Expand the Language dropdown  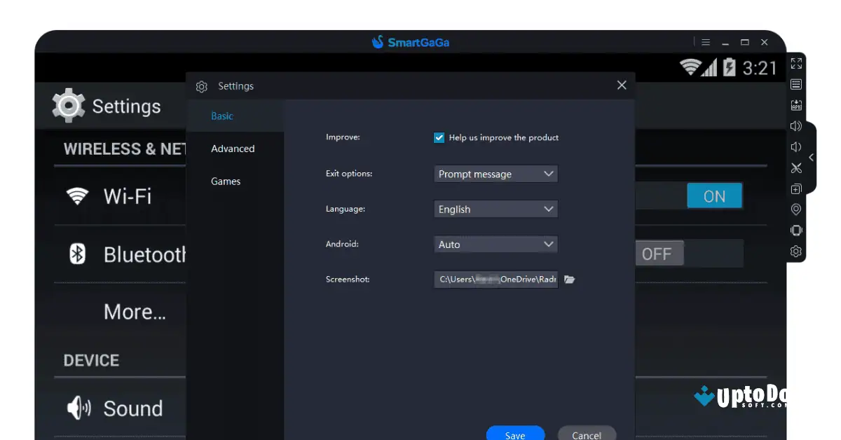[x=495, y=209]
